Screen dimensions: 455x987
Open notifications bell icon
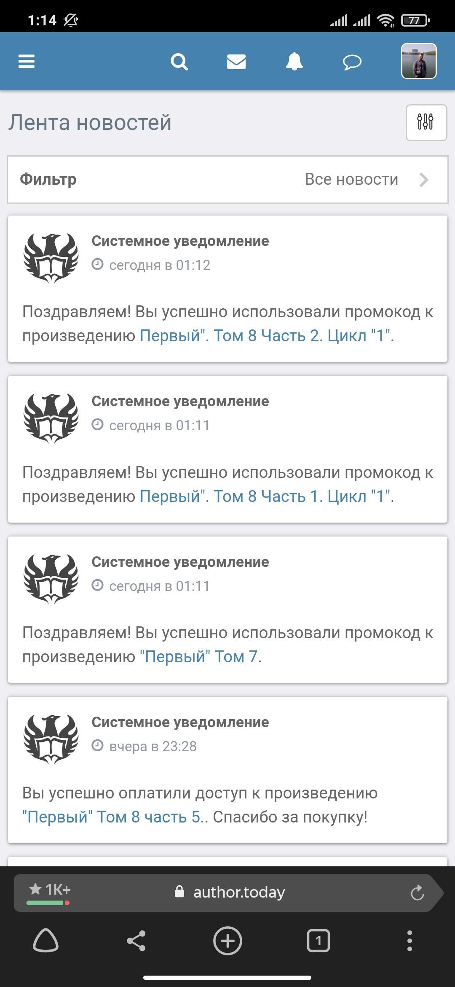tap(294, 62)
